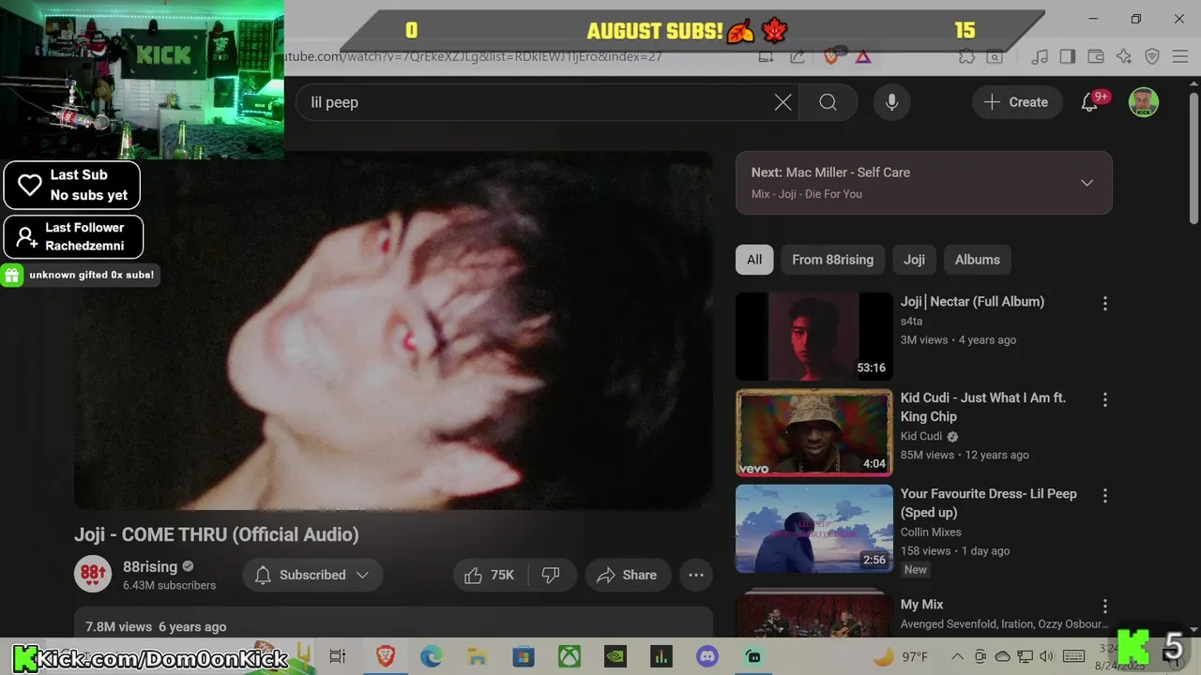Viewport: 1201px width, 675px height.
Task: Open options for My Mix
Action: (x=1104, y=606)
